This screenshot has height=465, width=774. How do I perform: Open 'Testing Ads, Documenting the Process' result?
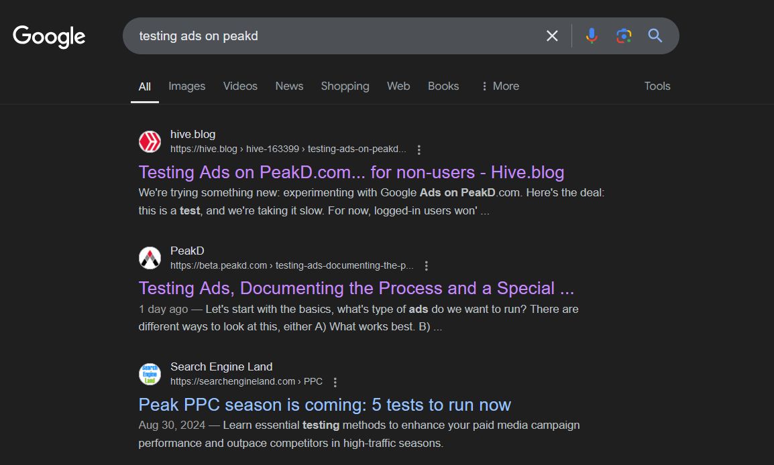tap(356, 289)
